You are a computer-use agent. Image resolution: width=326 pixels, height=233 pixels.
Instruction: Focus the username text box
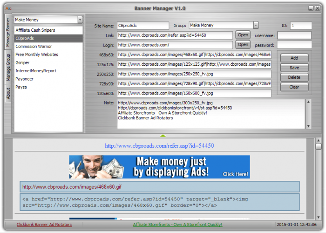pos(294,35)
